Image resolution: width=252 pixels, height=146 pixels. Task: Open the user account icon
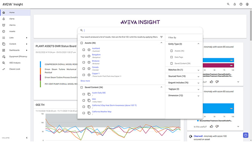pos(247,4)
